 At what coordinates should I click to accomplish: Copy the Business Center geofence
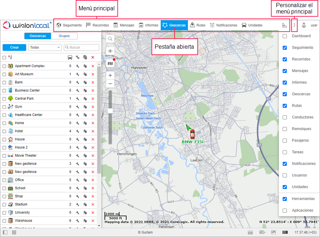coord(85,91)
